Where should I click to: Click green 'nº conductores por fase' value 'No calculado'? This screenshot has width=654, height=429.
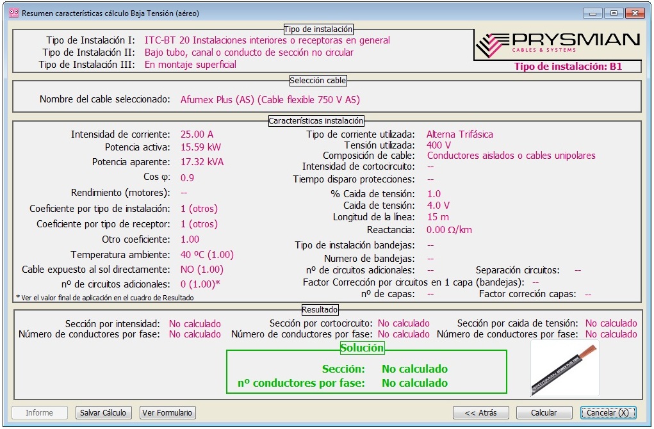414,383
